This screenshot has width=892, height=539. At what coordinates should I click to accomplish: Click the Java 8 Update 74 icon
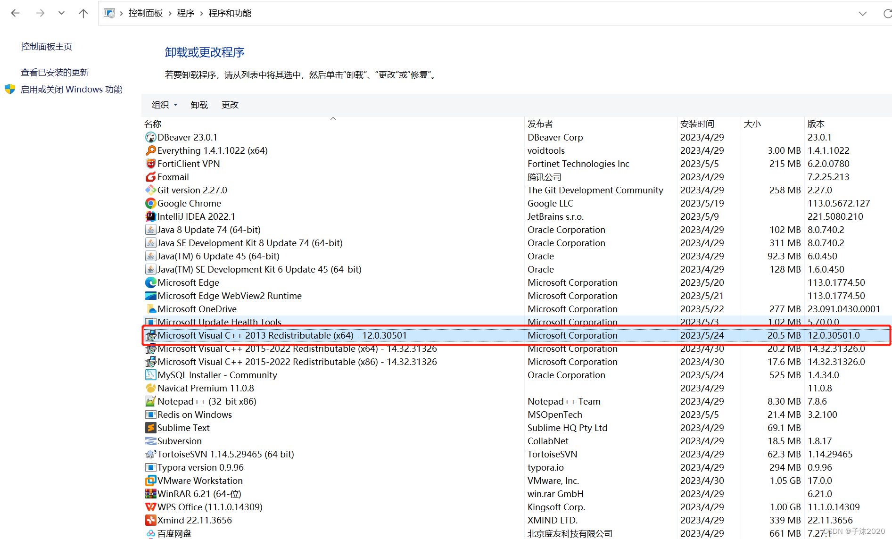point(150,230)
